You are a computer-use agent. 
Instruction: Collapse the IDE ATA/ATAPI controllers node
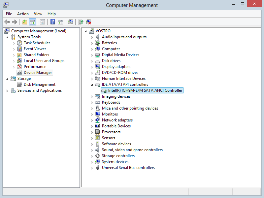(92, 85)
